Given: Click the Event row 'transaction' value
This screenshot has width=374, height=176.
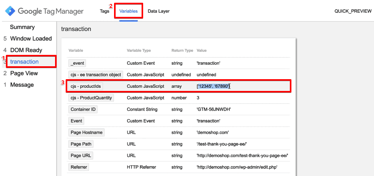Looking at the screenshot, I should coord(208,121).
